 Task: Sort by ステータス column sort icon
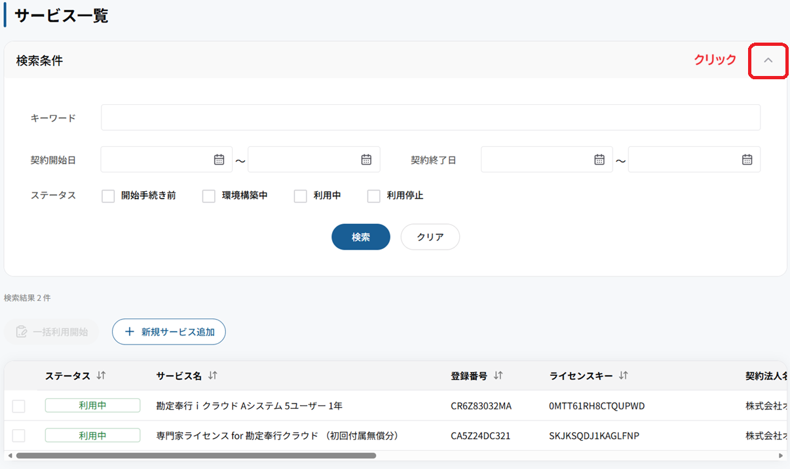pos(101,375)
